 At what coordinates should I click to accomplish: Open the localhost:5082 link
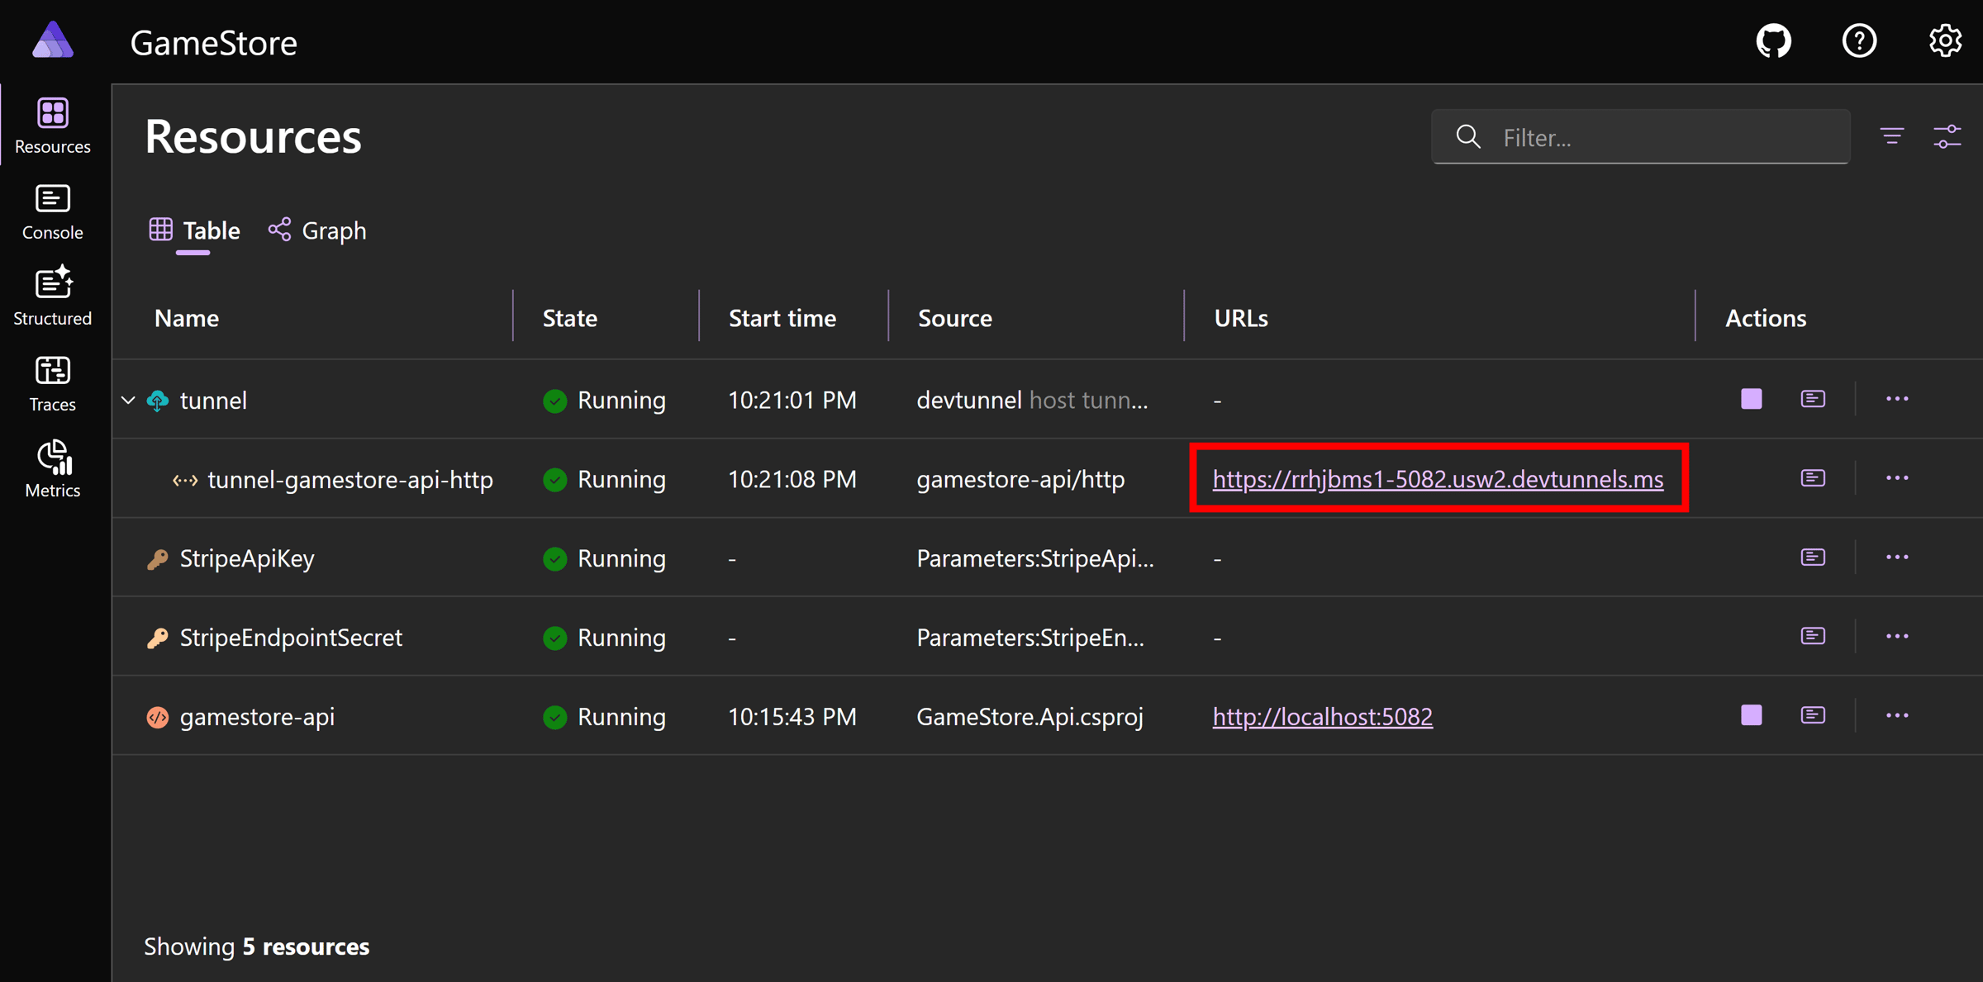[1322, 716]
